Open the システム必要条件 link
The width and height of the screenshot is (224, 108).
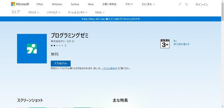point(109,68)
